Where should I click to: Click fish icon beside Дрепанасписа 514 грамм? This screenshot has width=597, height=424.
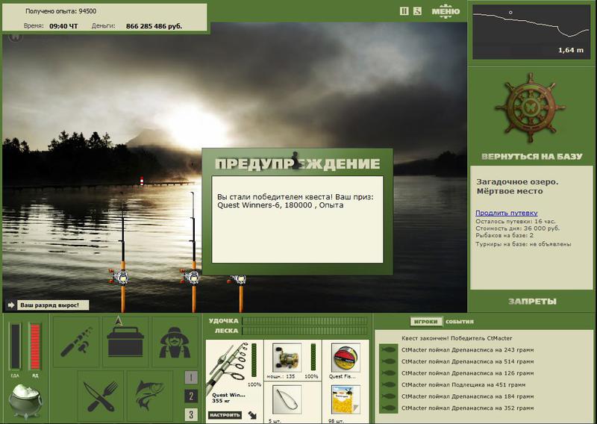click(389, 361)
